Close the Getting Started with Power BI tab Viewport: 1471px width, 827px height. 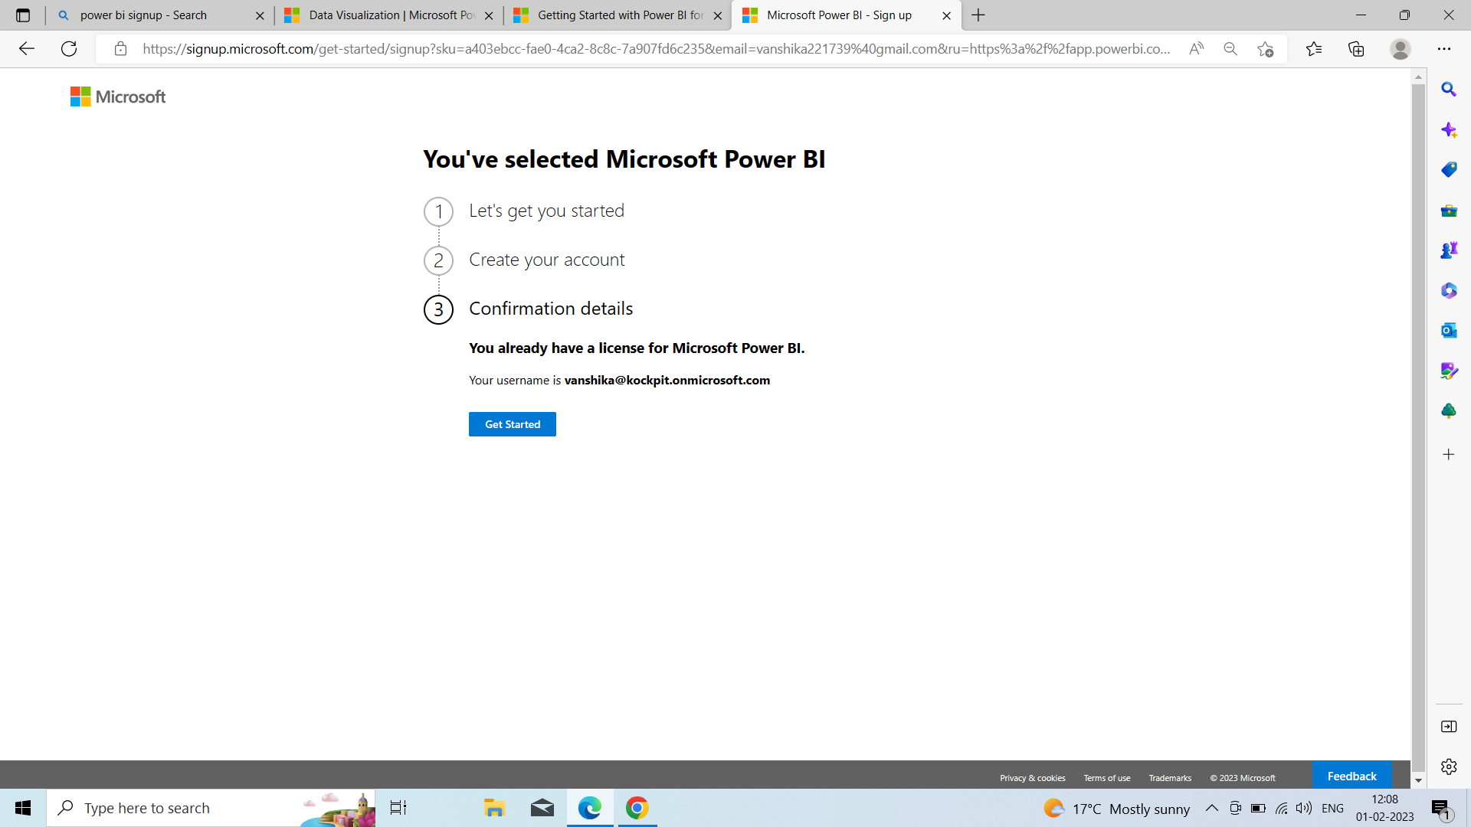718,15
